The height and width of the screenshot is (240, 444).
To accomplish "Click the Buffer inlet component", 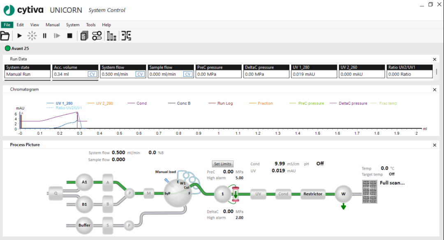I will [x=84, y=225].
